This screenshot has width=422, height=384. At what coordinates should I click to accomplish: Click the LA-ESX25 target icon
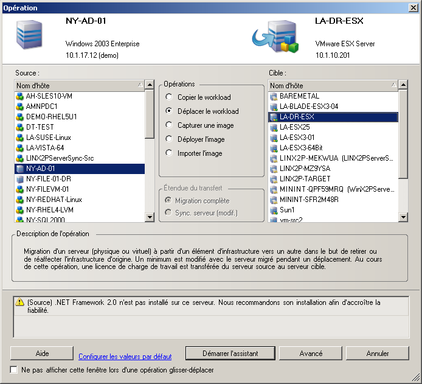click(274, 127)
